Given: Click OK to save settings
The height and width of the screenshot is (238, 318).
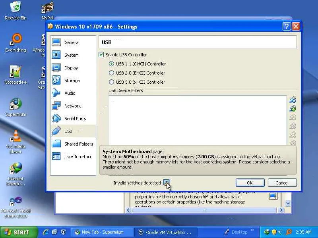Looking at the screenshot, I should pos(250,183).
